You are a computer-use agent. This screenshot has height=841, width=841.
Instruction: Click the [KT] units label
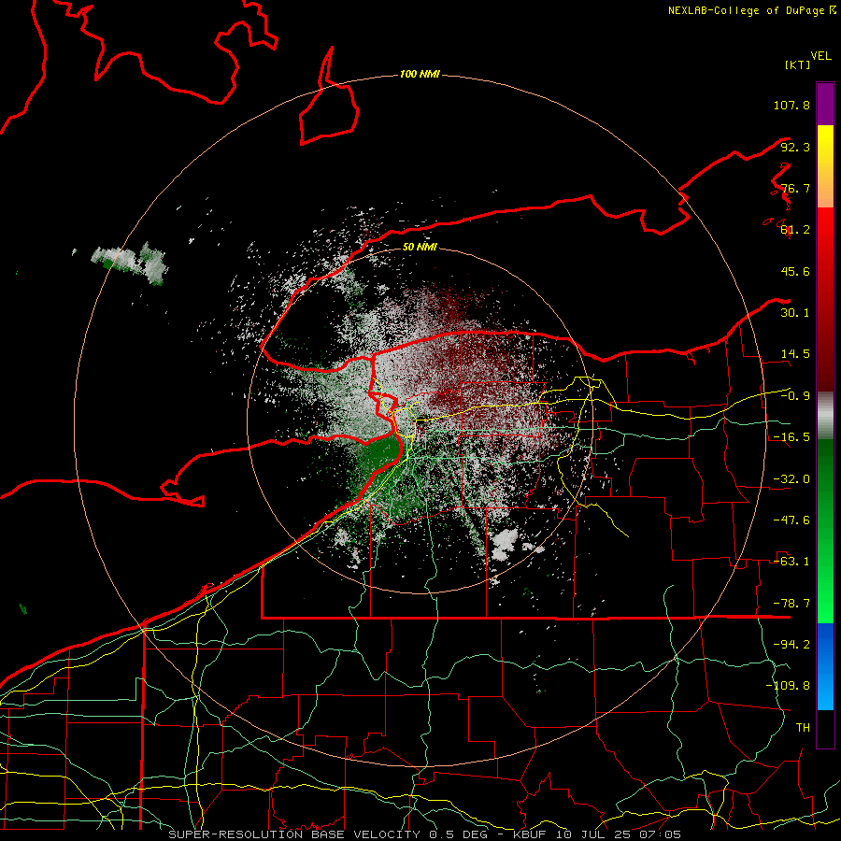(x=798, y=64)
